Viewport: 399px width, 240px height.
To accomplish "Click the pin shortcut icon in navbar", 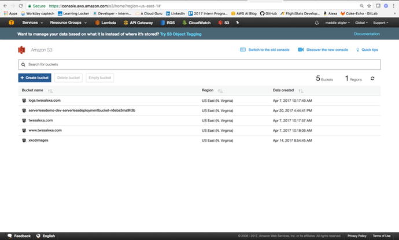I will [x=238, y=23].
